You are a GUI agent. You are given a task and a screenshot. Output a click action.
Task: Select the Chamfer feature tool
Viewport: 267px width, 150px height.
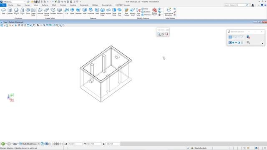click(x=78, y=11)
